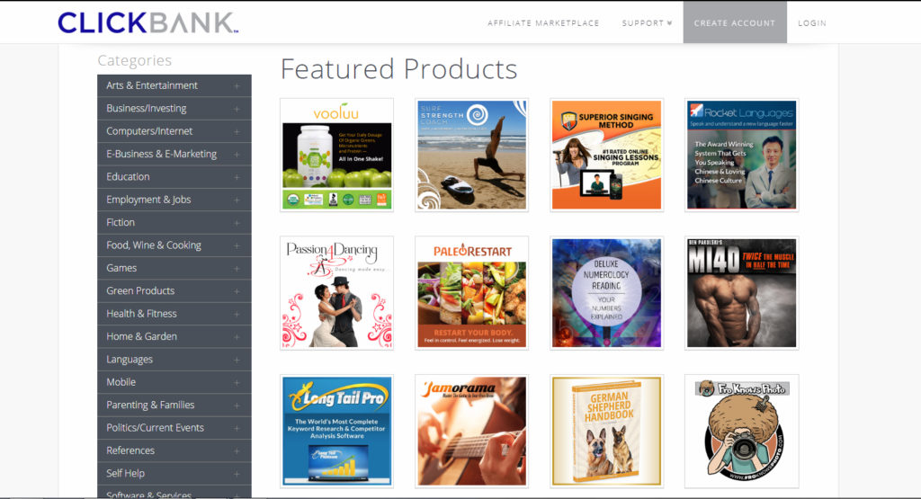Screen dimensions: 921x499
Task: Go to Affiliate Marketplace in top navigation
Action: 543,23
